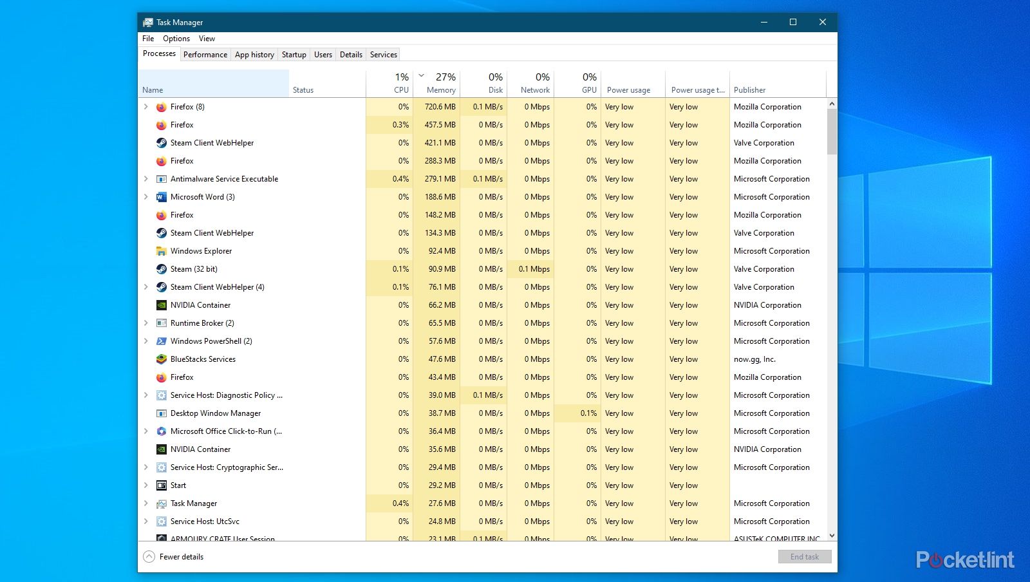Expand the Service Host: Diagnostic Policy group
Screen dimensions: 1030x582
point(146,395)
